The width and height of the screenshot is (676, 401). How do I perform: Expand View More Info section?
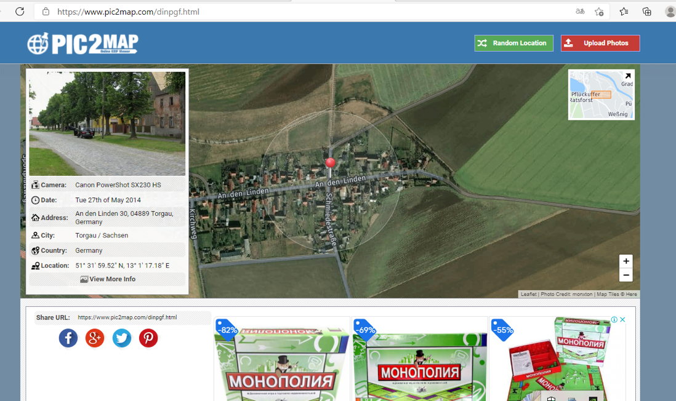coord(107,279)
